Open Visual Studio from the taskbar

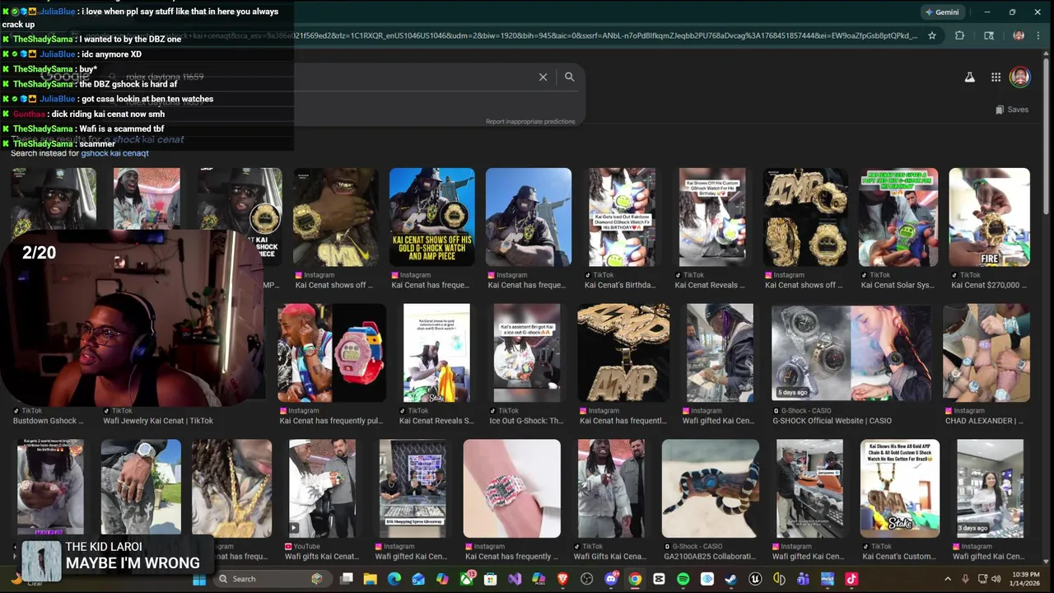(515, 579)
